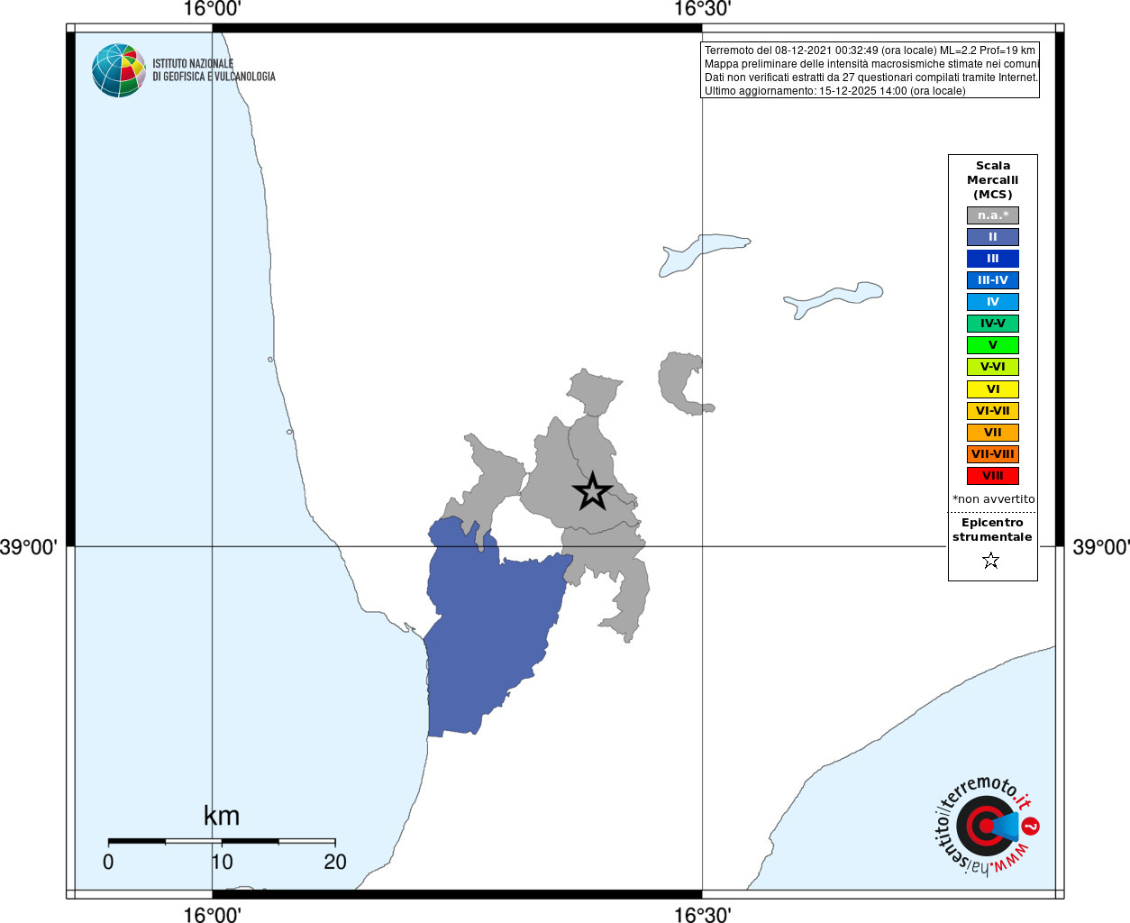Select the gray n.a. legend swatch

993,215
